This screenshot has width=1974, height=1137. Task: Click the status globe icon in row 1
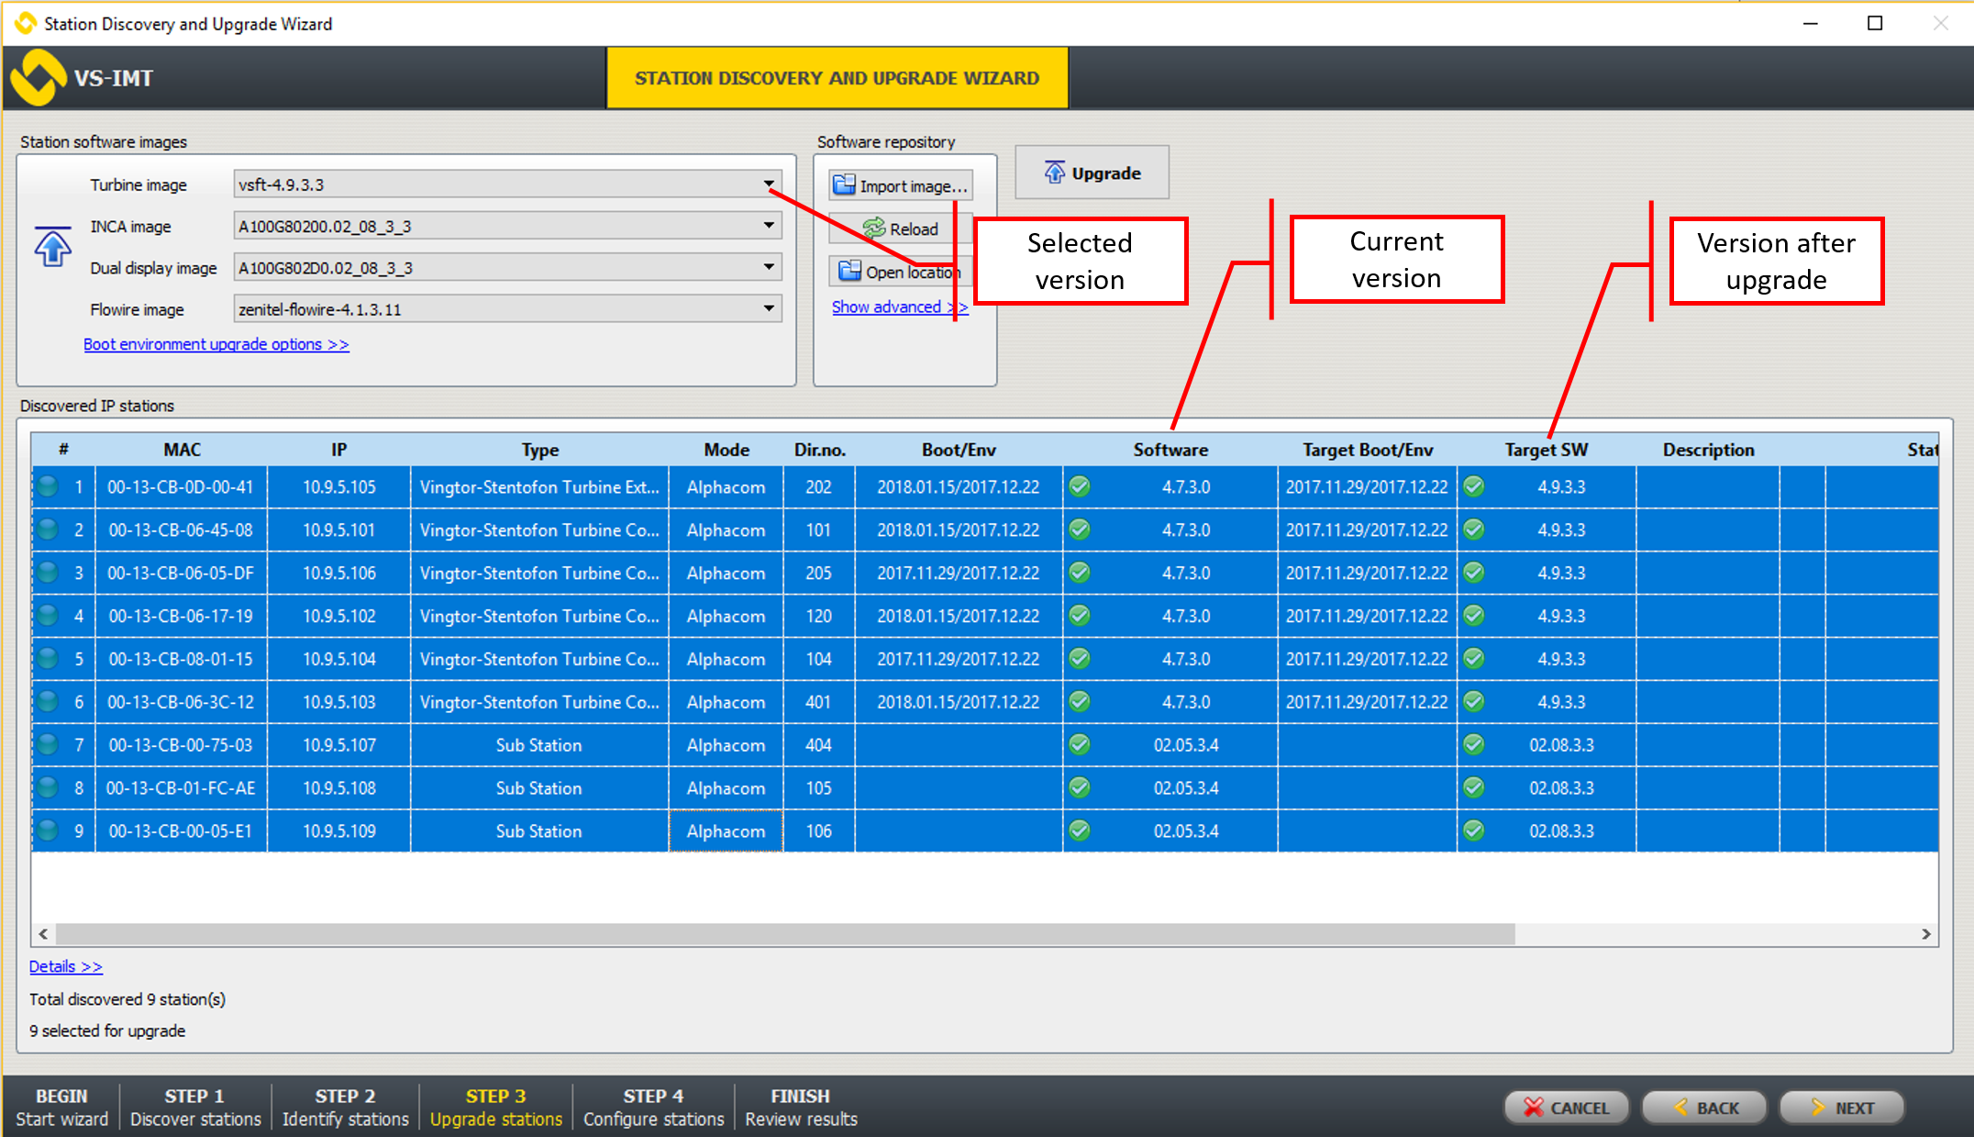pyautogui.click(x=48, y=486)
